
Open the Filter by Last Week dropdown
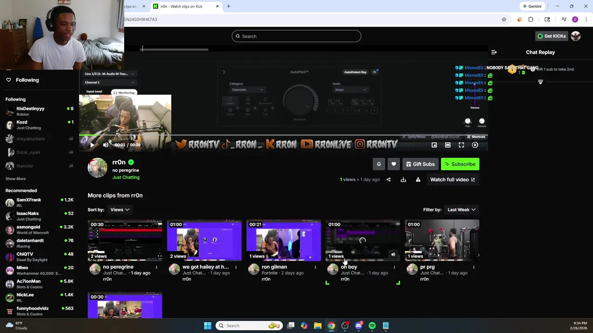point(461,210)
